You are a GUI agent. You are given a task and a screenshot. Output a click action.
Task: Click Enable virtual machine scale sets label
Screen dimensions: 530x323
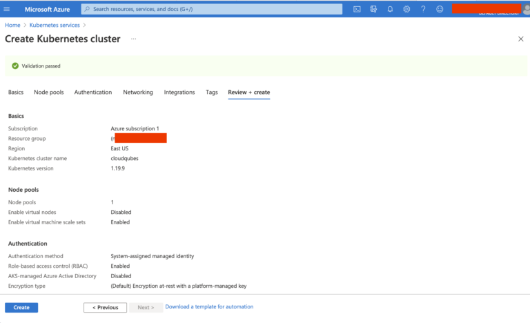[47, 222]
